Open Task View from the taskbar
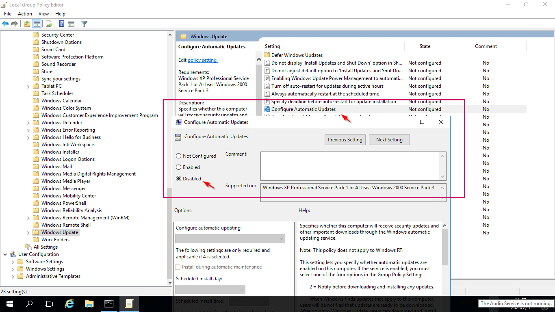 click(x=49, y=304)
